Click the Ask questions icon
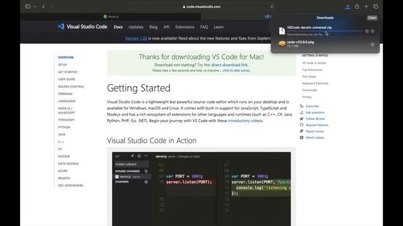 [x=302, y=112]
